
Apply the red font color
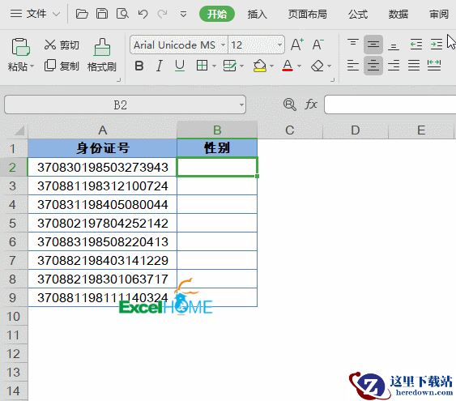[x=288, y=66]
